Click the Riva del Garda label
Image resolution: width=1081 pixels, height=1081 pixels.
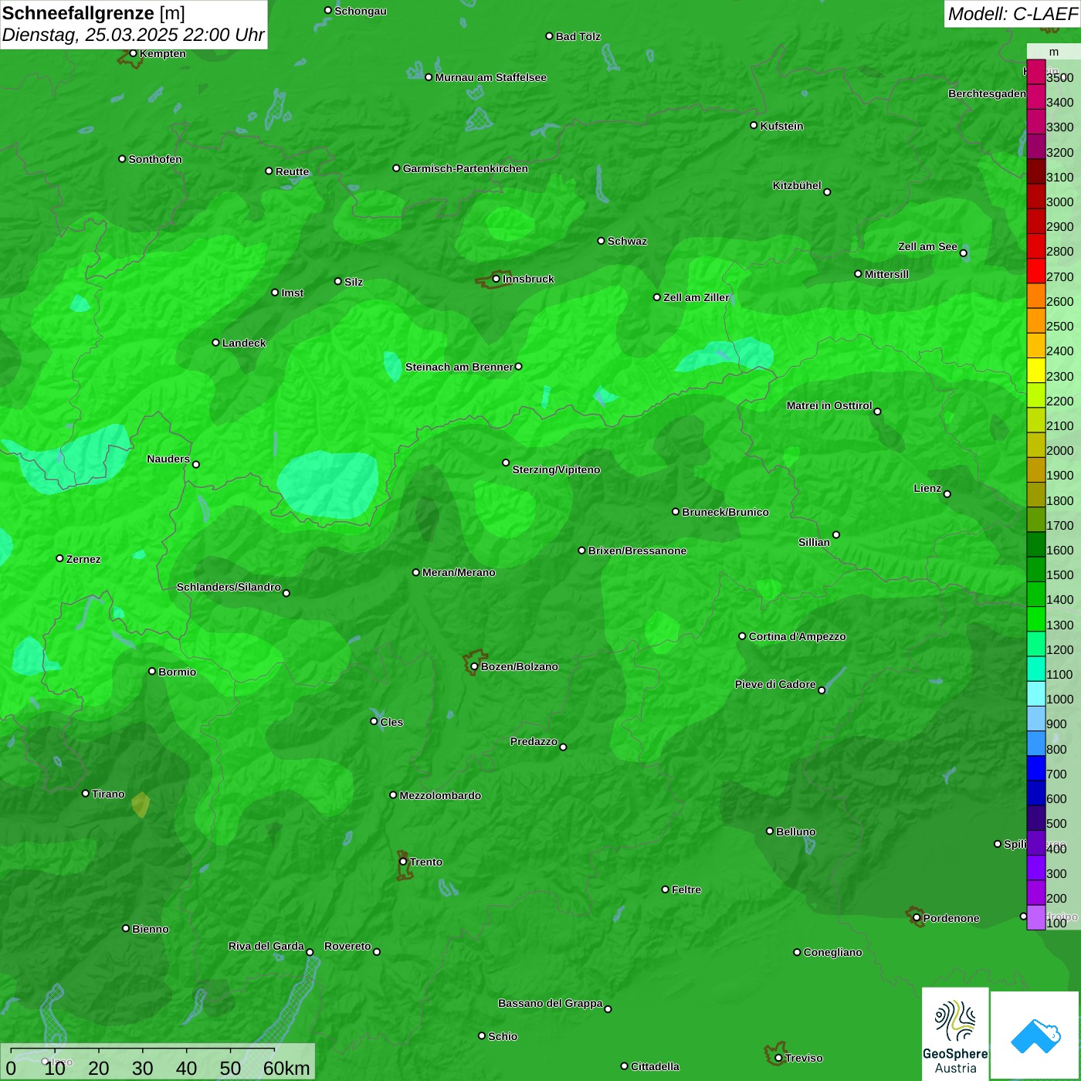pyautogui.click(x=266, y=946)
